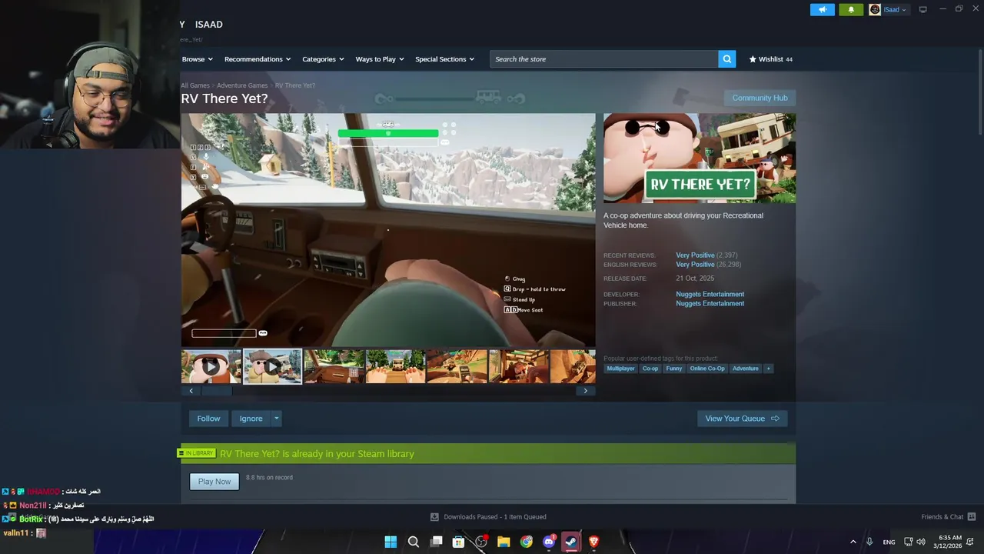
Task: Open Task View on taskbar
Action: pyautogui.click(x=436, y=542)
